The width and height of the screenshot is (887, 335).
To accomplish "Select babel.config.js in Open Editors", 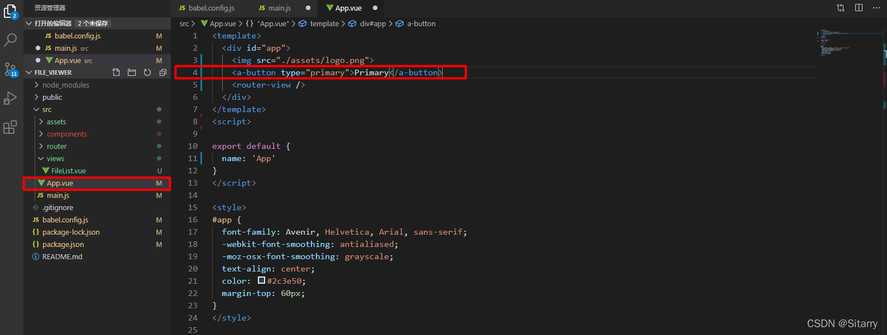I will point(97,36).
